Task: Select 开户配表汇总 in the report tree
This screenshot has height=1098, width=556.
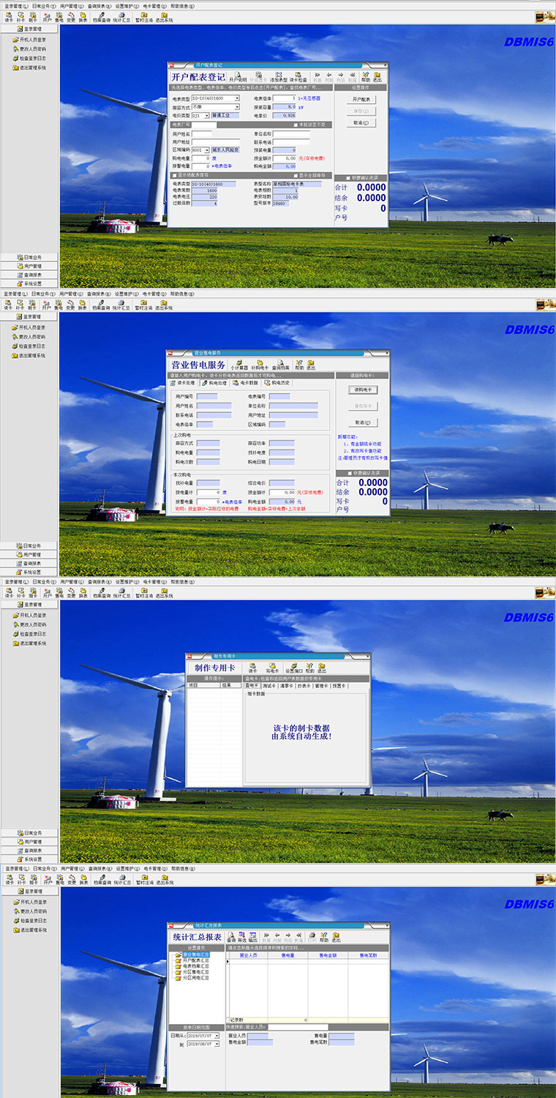Action: coord(195,960)
